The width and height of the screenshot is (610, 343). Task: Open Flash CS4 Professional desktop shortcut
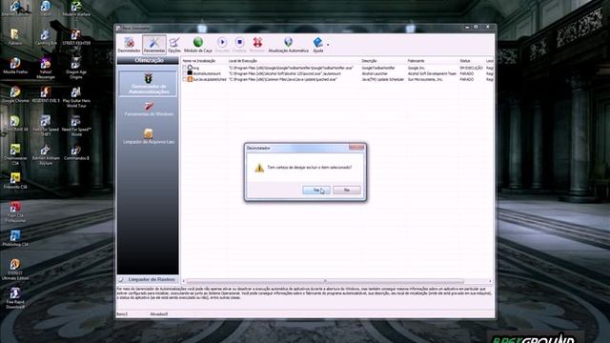15,212
